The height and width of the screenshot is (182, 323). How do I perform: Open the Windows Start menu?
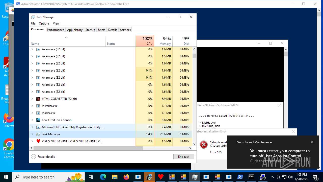[6, 177]
